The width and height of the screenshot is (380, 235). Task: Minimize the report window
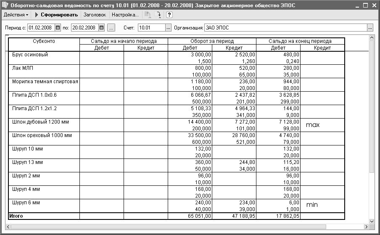pyautogui.click(x=357, y=5)
